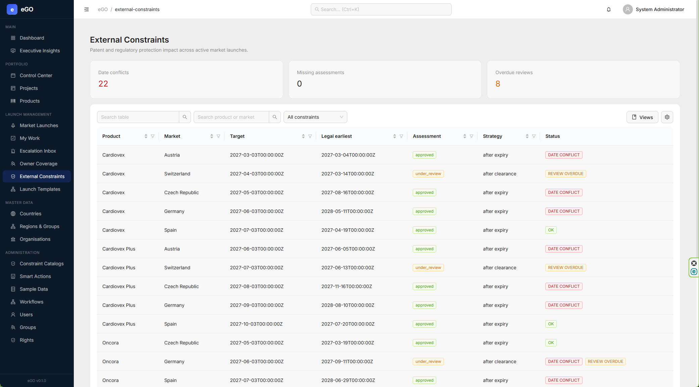Click the Views button
This screenshot has width=699, height=387.
[x=642, y=117]
